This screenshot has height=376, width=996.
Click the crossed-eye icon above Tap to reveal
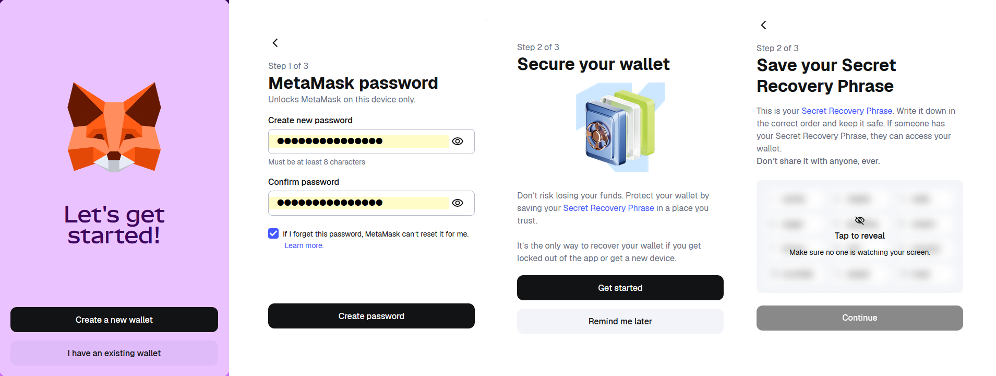point(859,220)
